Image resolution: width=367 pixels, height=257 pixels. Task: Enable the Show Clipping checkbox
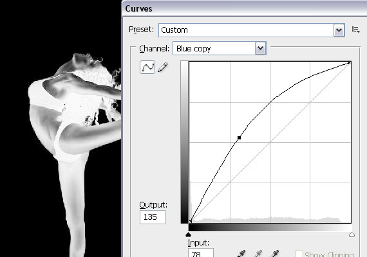pyautogui.click(x=299, y=254)
